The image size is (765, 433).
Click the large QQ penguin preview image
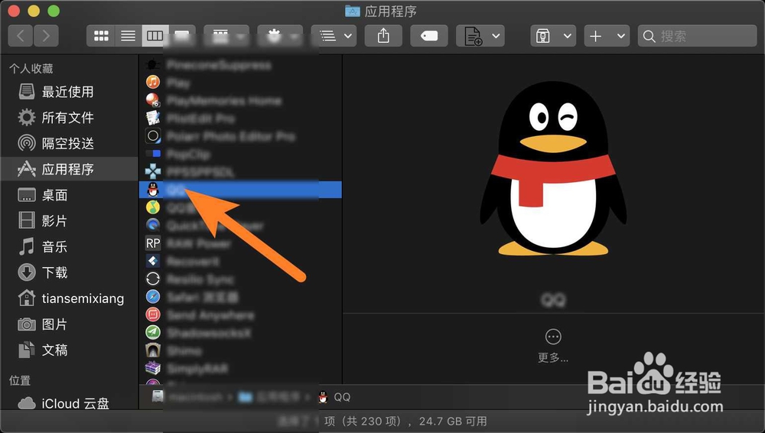[x=553, y=168]
